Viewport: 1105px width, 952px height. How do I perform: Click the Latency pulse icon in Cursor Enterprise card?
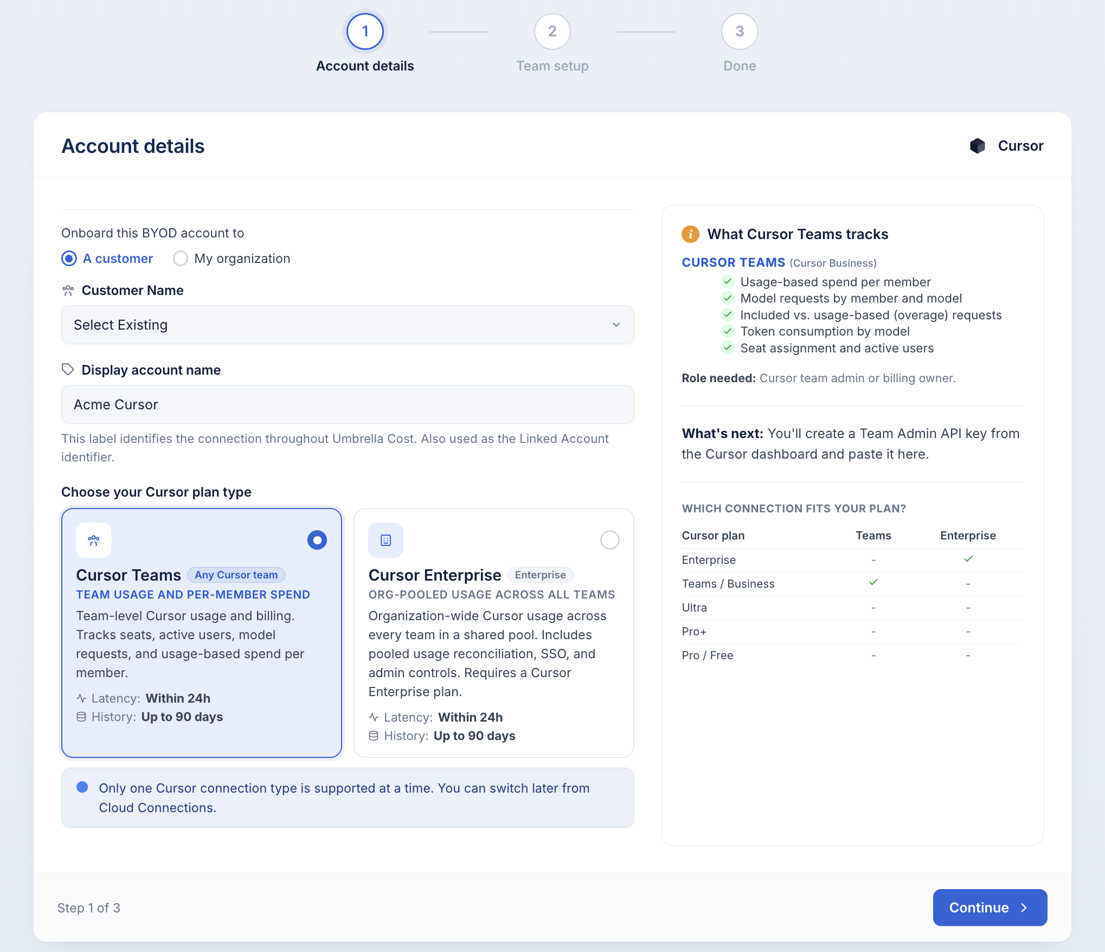[374, 717]
